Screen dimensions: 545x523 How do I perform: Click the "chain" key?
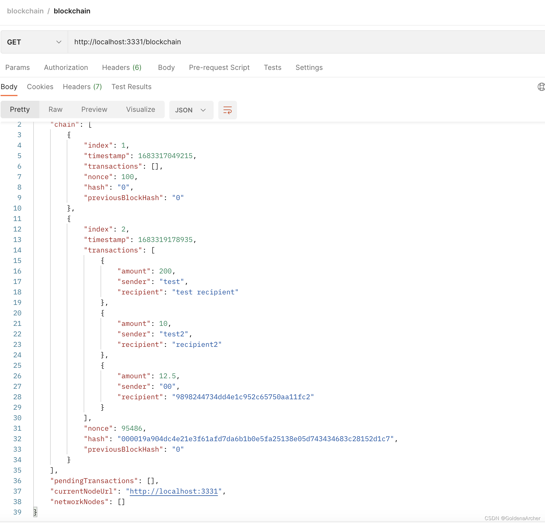click(65, 124)
